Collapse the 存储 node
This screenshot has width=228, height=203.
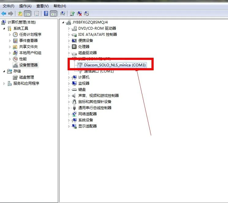point(4,71)
